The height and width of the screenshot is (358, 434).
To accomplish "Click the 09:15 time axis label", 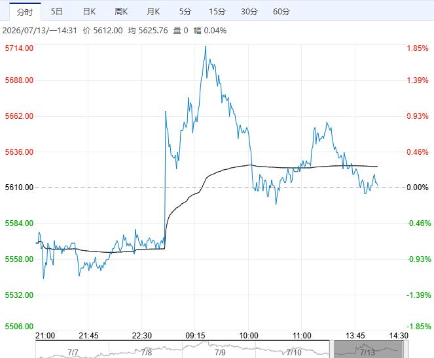I will [x=195, y=336].
